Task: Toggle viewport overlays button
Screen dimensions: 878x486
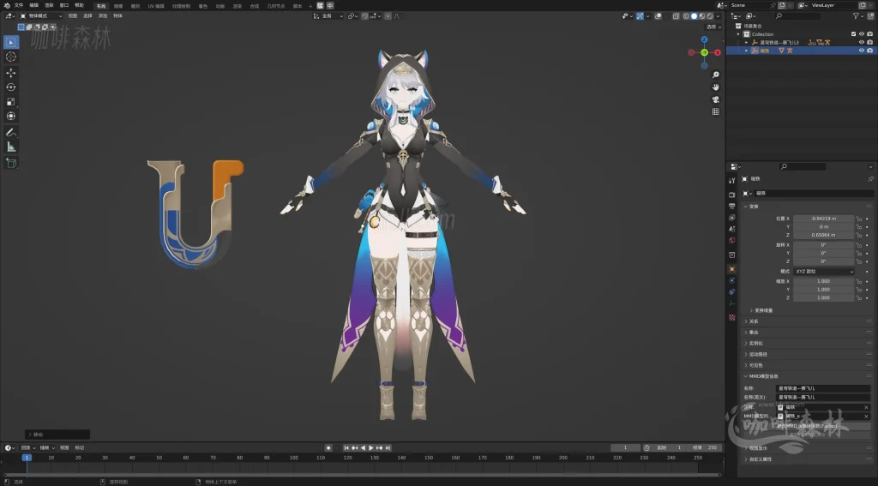Action: point(658,16)
